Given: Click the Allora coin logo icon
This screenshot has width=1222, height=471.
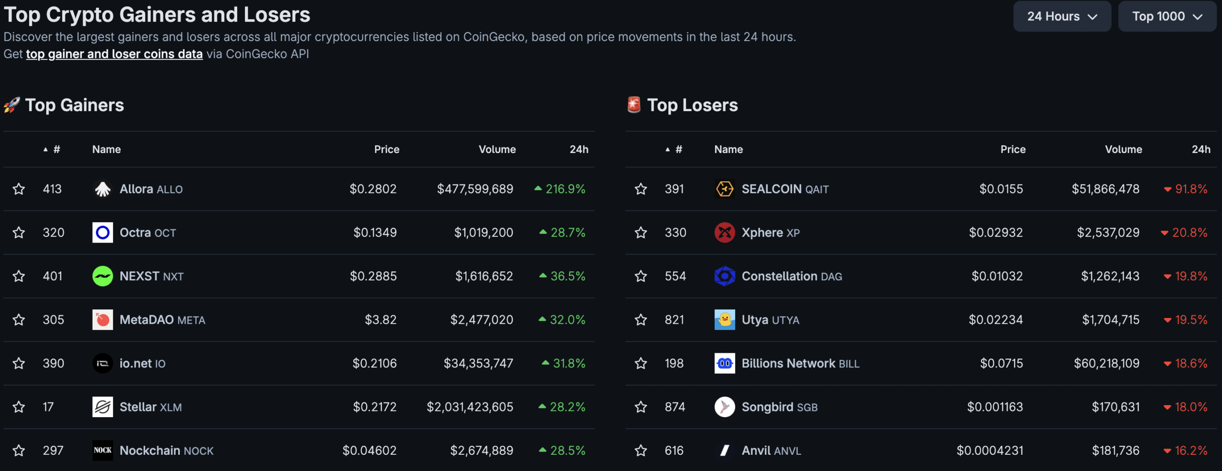Looking at the screenshot, I should click(x=103, y=189).
